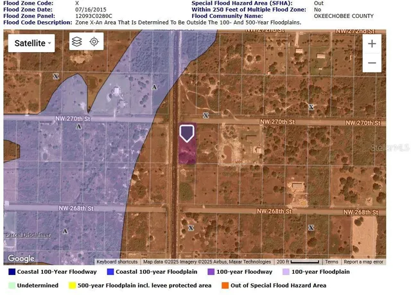411x295 pixels.
Task: Click the Coastal 100-Year Floodway dark blue swatch
Action: tap(13, 272)
